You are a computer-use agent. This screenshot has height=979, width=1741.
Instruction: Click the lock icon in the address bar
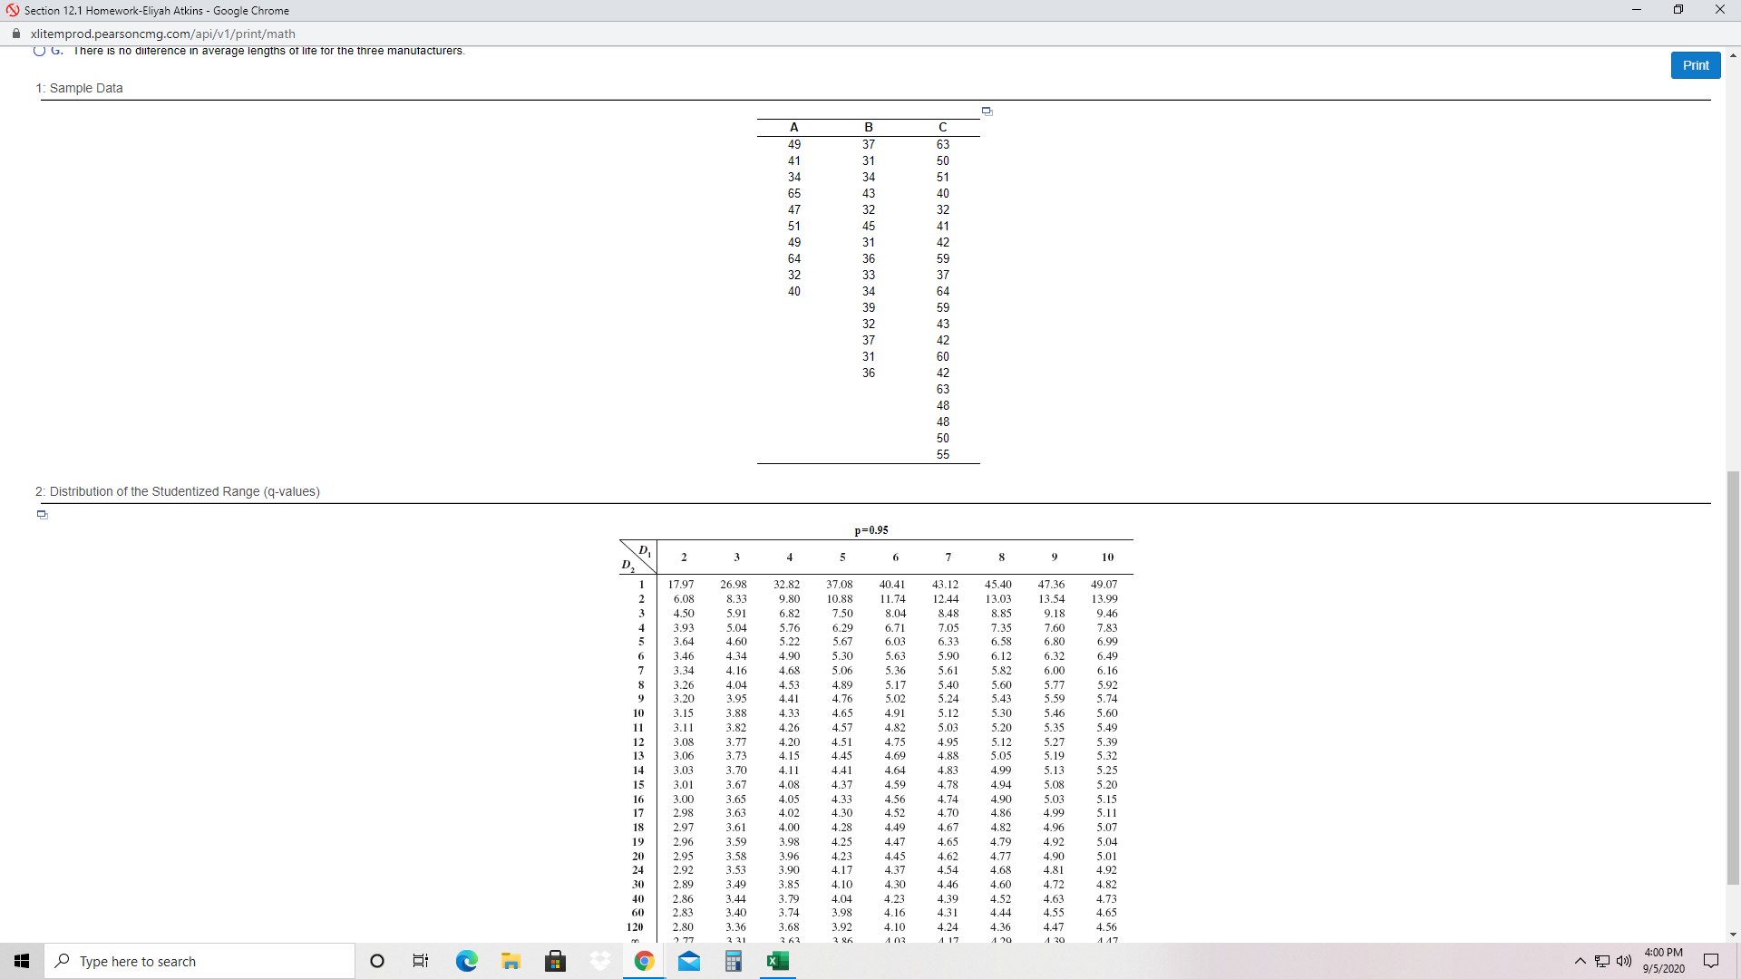click(15, 34)
